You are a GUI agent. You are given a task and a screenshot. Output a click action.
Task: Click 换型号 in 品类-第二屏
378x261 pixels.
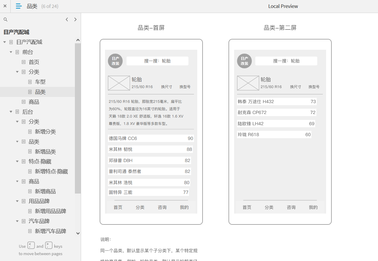314,87
